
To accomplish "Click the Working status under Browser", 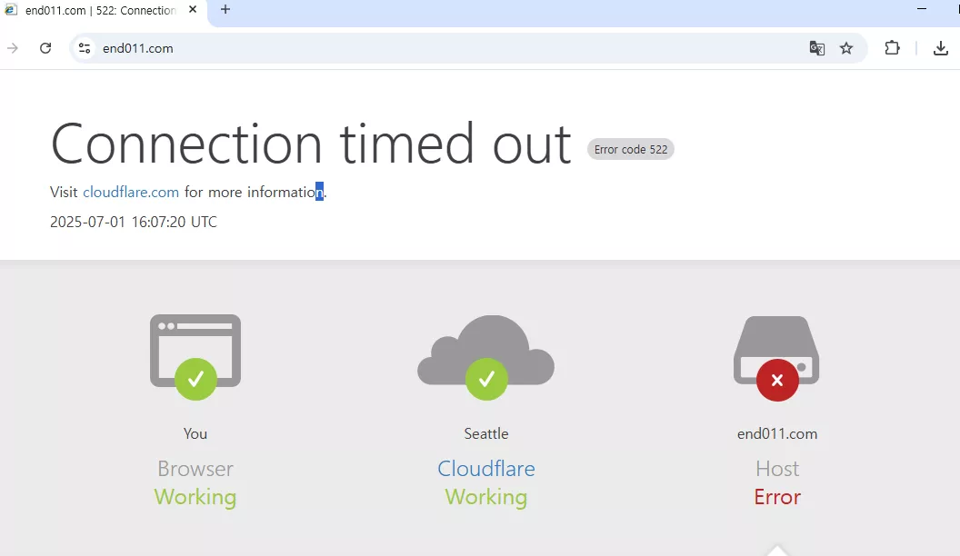I will [x=195, y=497].
